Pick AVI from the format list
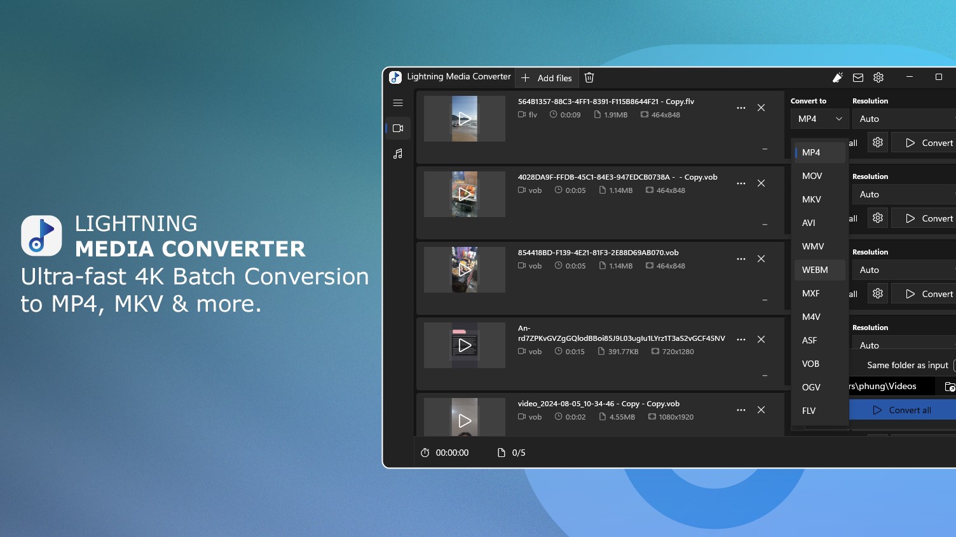Viewport: 956px width, 537px height. [x=819, y=223]
